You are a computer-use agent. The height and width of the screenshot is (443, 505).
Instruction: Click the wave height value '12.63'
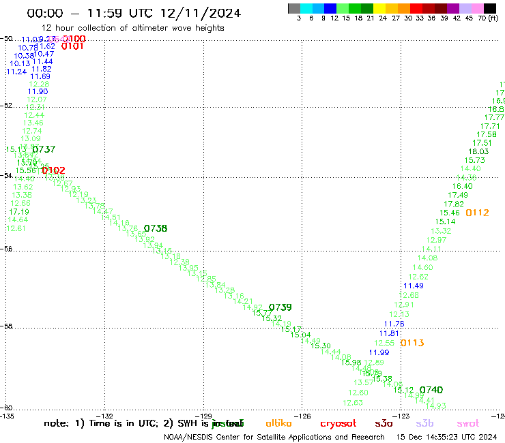353,403
